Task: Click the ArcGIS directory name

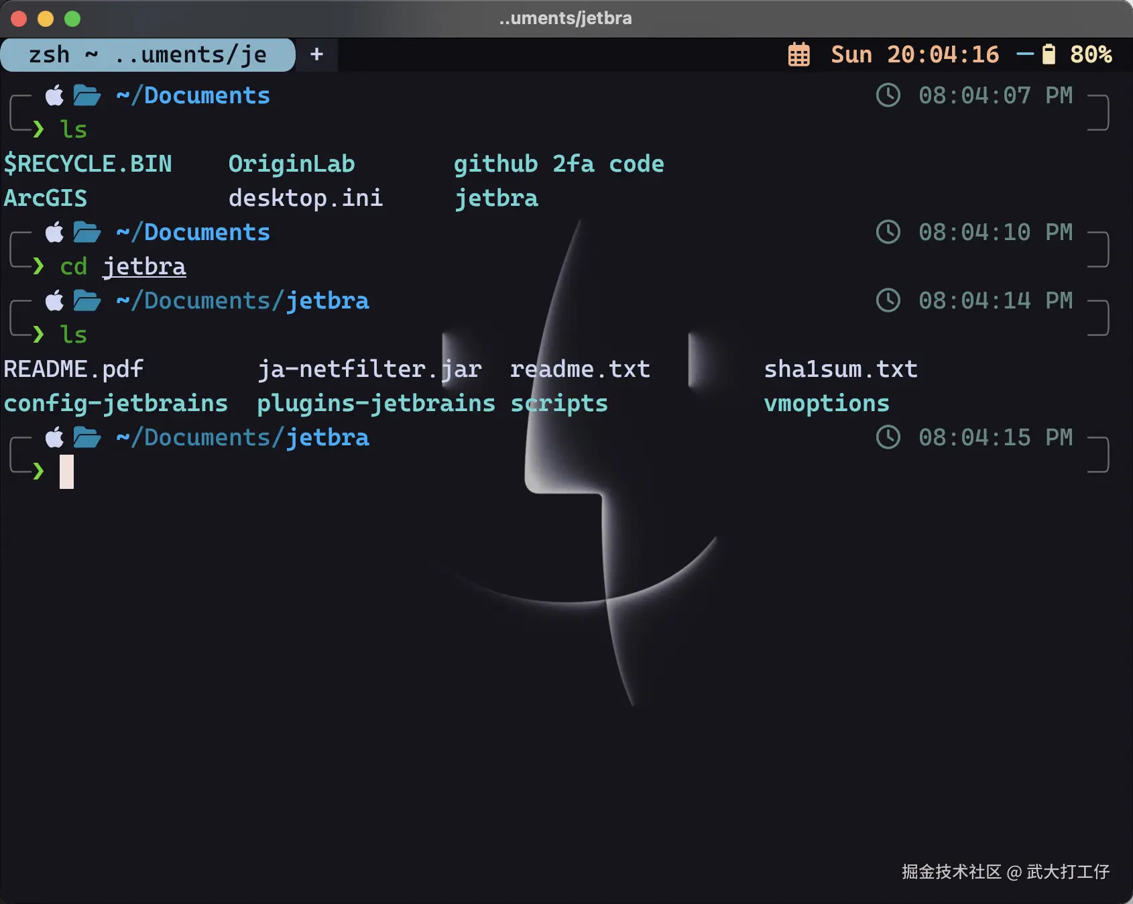Action: 46,198
